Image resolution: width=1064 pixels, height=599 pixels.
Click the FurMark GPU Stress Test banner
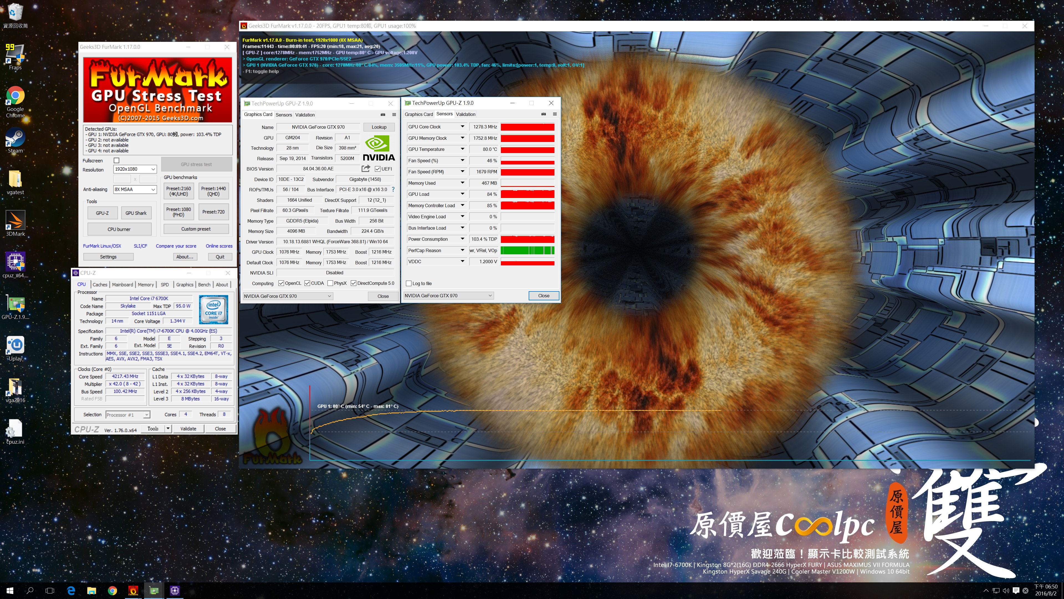(157, 90)
